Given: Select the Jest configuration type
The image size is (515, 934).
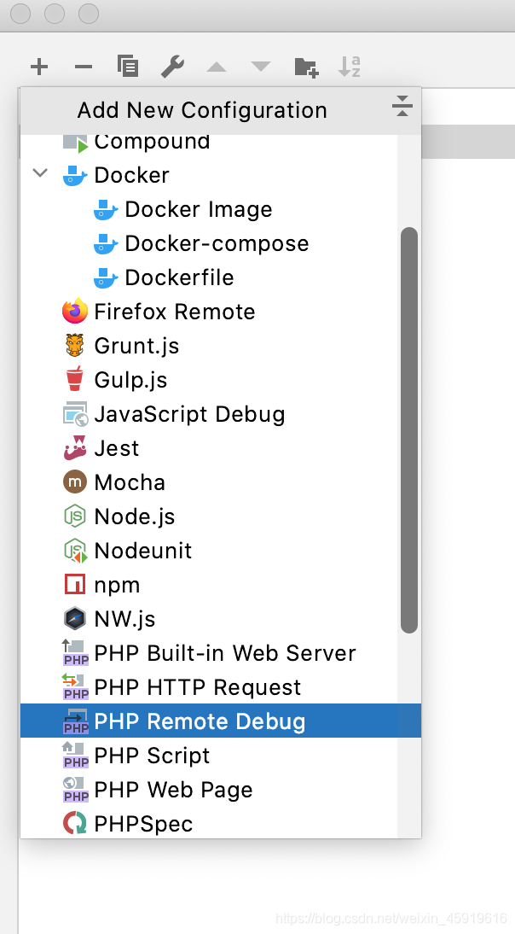Looking at the screenshot, I should point(116,447).
